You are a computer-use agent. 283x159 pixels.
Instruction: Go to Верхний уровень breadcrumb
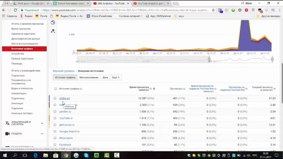coord(64,71)
